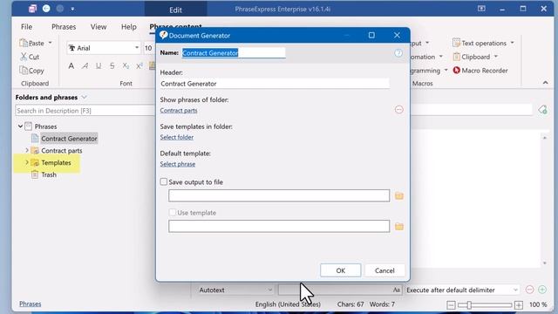Click green plus icon next to delimiter dropdown

(542, 290)
